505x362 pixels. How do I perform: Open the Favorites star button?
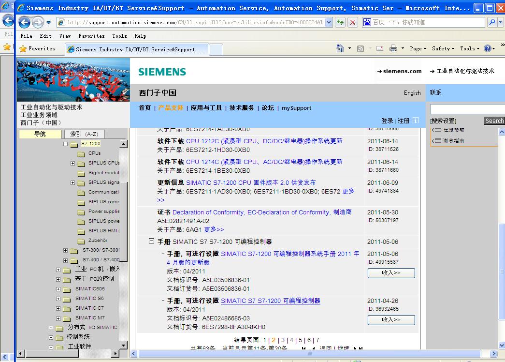(x=37, y=49)
